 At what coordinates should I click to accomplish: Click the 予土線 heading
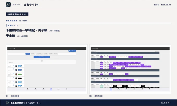tap(10, 36)
